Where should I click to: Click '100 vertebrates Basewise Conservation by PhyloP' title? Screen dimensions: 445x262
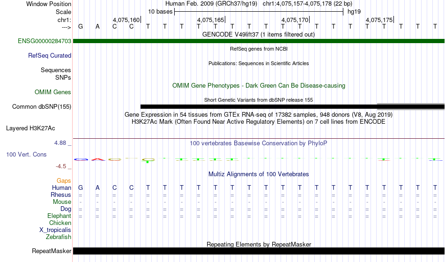click(x=259, y=143)
